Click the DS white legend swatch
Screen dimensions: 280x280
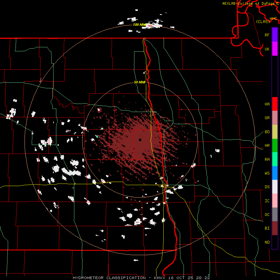(x=275, y=187)
